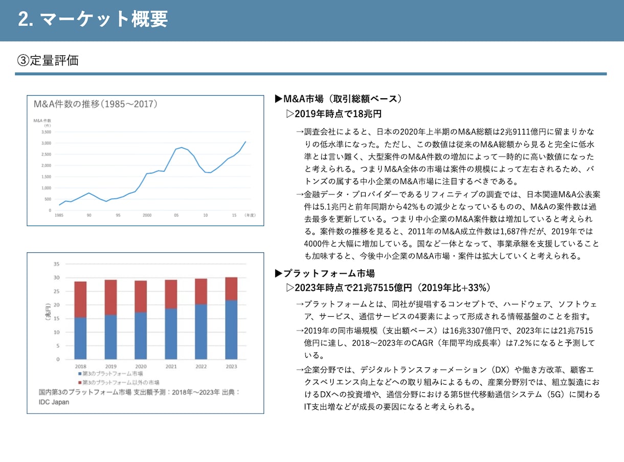Select the platform market stacked bar chart
The width and height of the screenshot is (624, 462).
(x=146, y=333)
